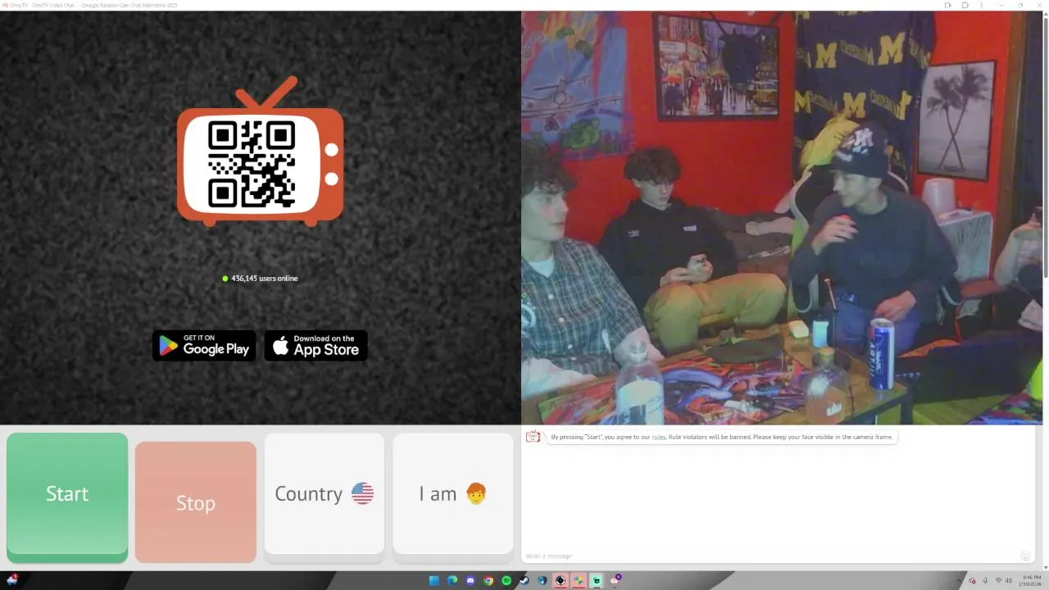Click the scroll-up arrow at right edge
Image resolution: width=1049 pixels, height=590 pixels.
[x=1046, y=14]
